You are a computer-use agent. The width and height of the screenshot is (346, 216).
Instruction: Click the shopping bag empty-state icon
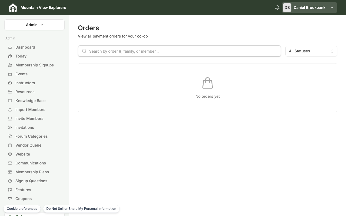208,83
